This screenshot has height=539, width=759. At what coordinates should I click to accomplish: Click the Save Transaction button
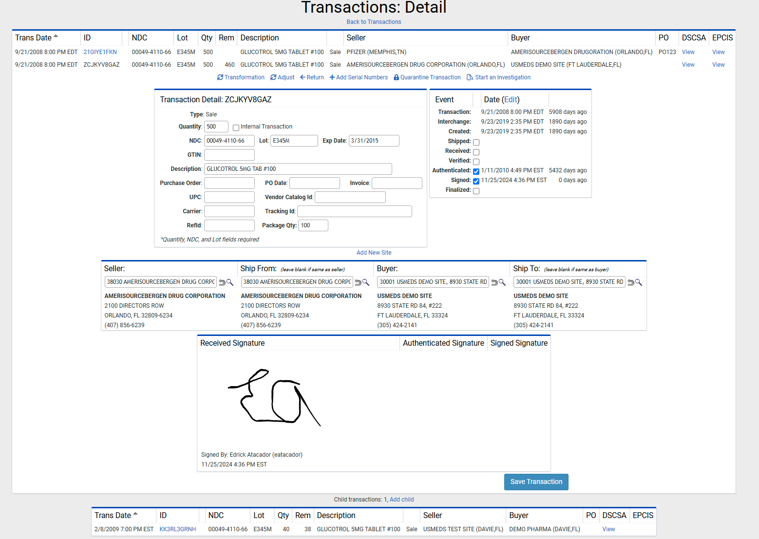(536, 482)
